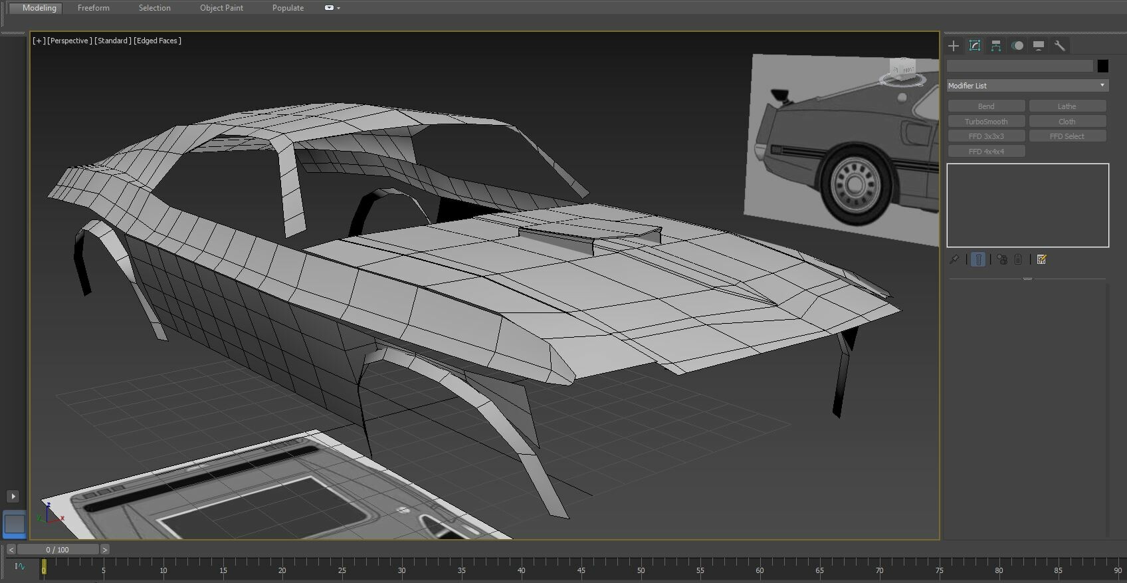Open the Display panel icon
Image resolution: width=1127 pixels, height=583 pixels.
click(1038, 46)
